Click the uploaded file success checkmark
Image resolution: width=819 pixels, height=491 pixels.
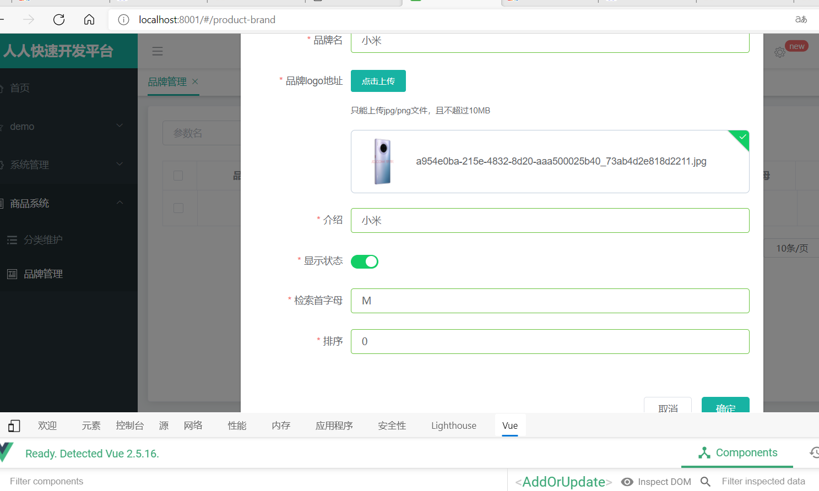click(742, 137)
